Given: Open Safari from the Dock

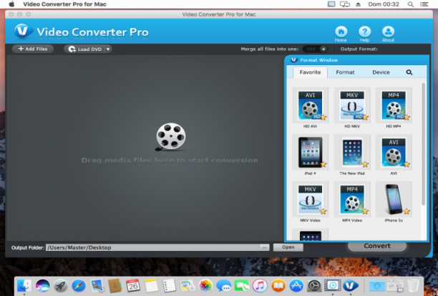Looking at the screenshot, I should pos(79,286).
